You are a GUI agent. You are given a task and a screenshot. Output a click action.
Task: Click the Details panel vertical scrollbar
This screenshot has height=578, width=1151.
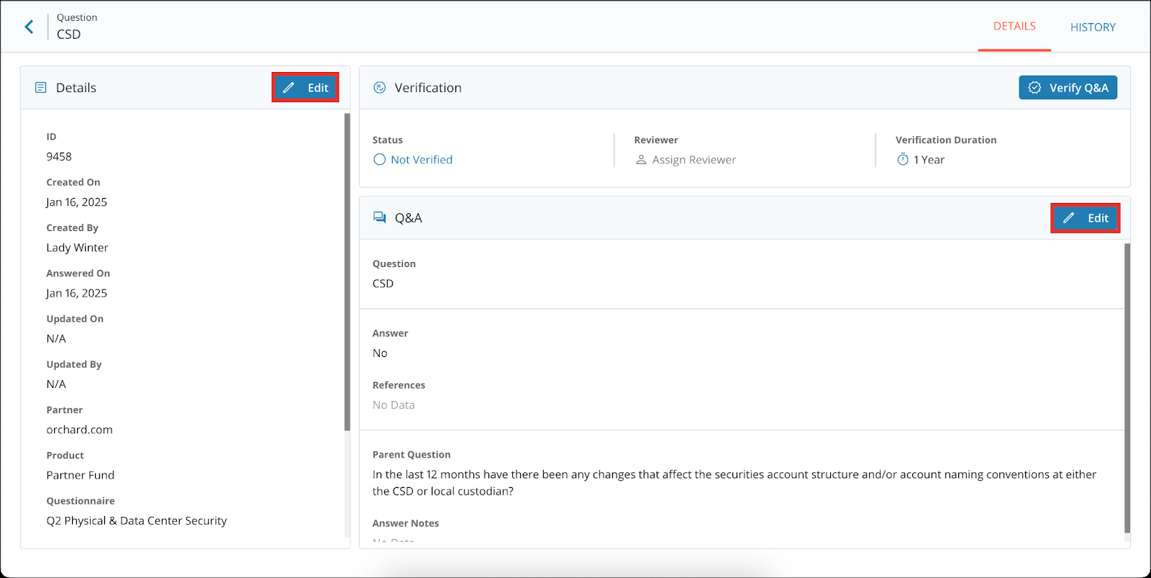[x=347, y=272]
